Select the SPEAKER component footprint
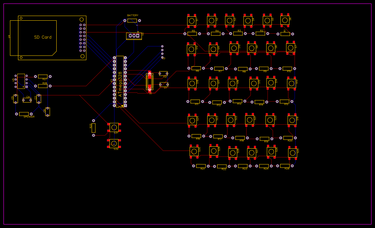 [24, 113]
